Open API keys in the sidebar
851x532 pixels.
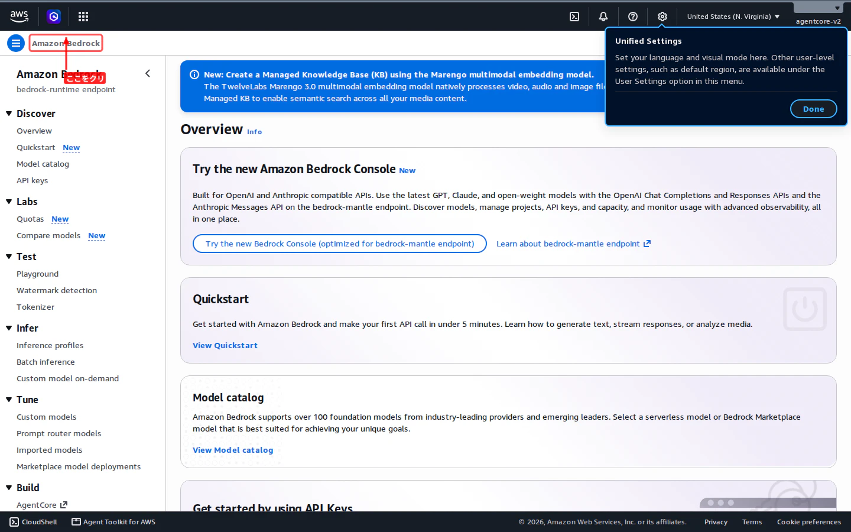pos(32,180)
